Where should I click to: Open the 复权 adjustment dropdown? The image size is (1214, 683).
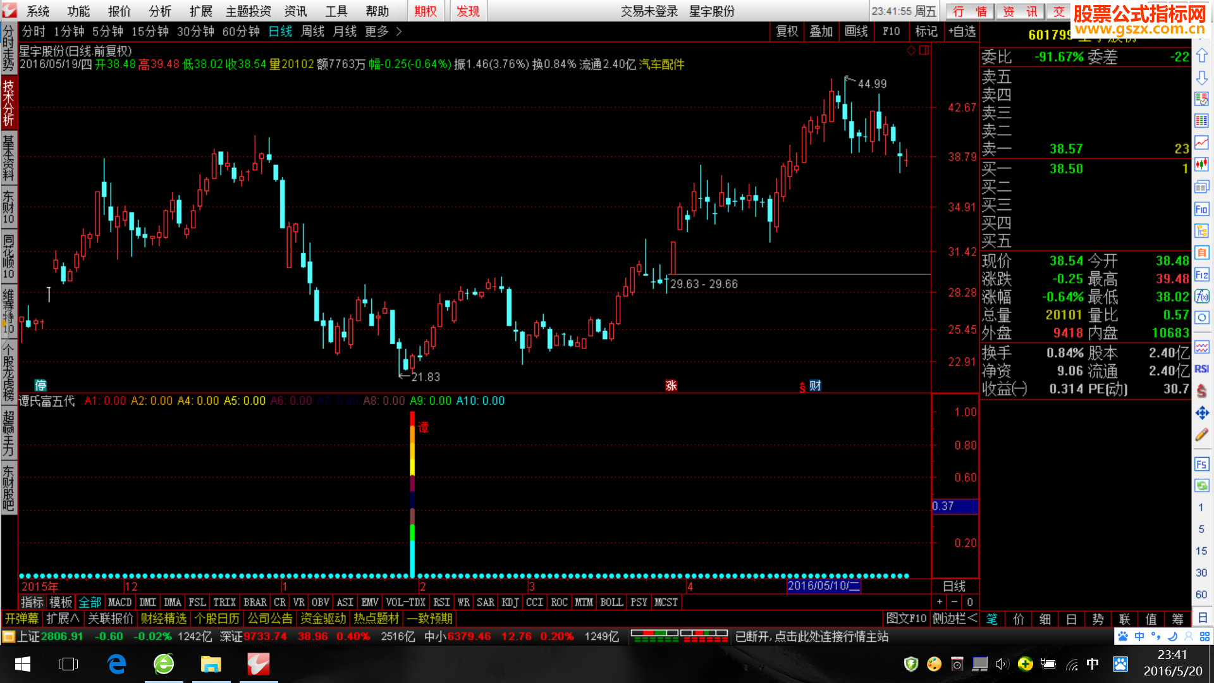787,31
